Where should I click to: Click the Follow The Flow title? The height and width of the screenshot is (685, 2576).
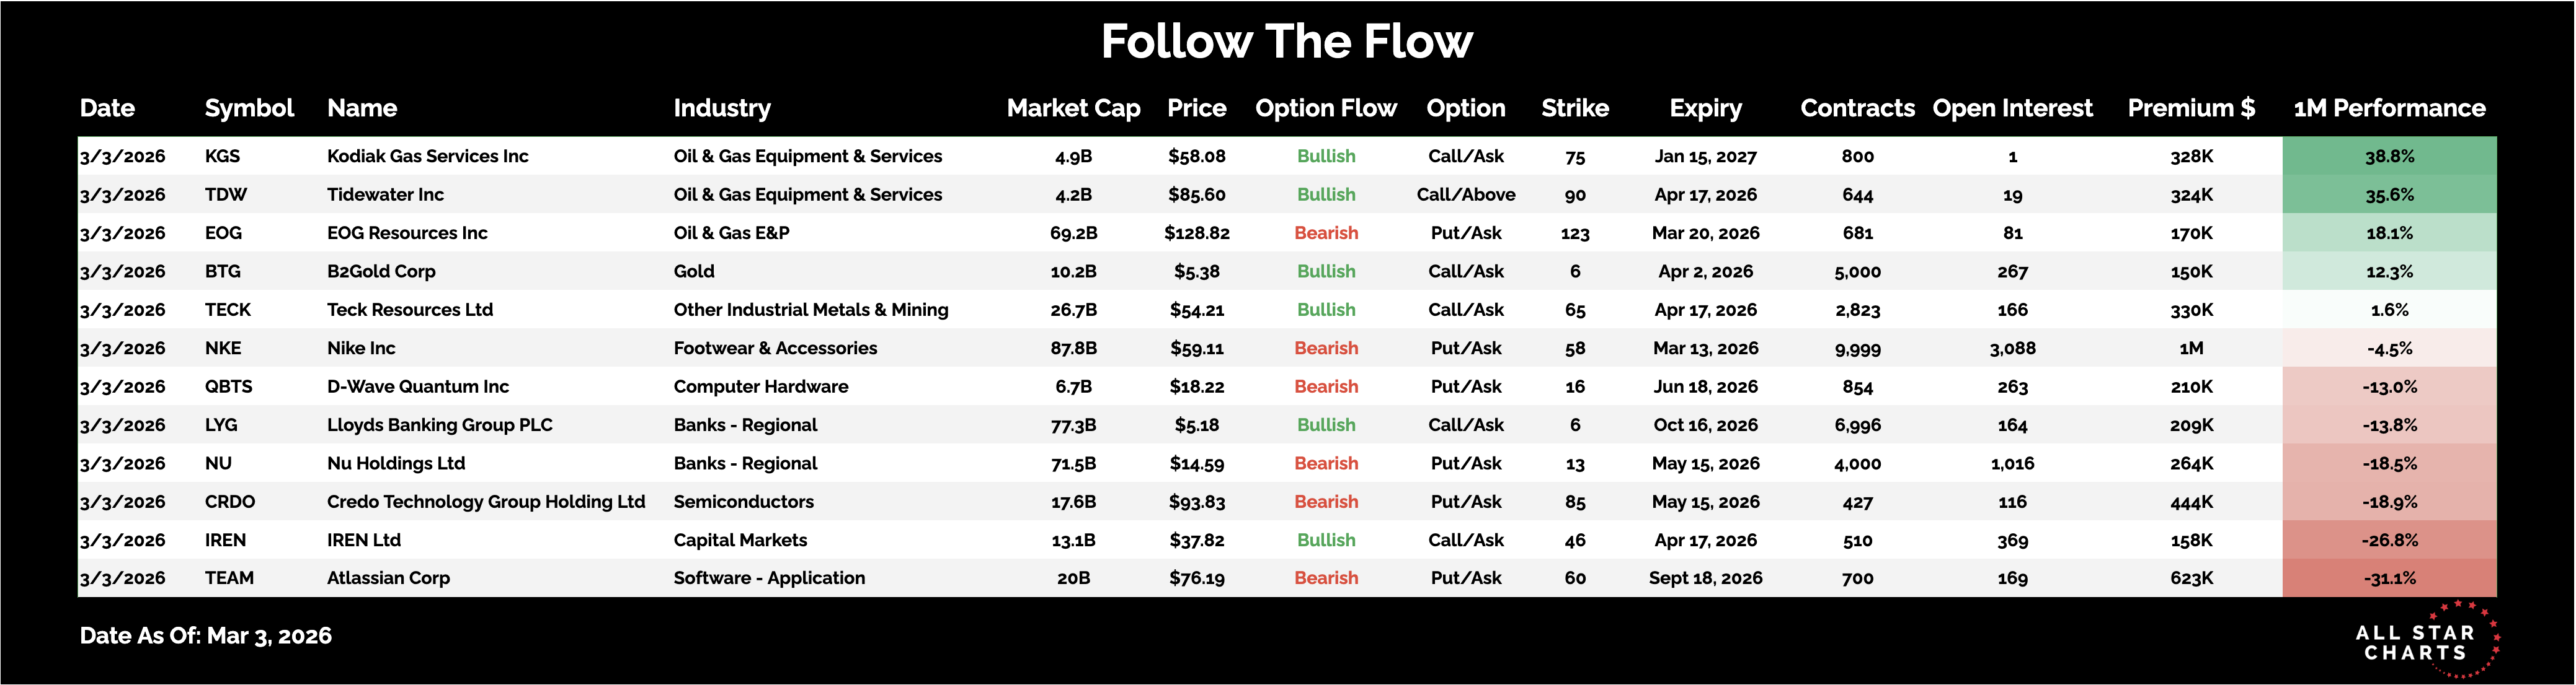click(1286, 42)
